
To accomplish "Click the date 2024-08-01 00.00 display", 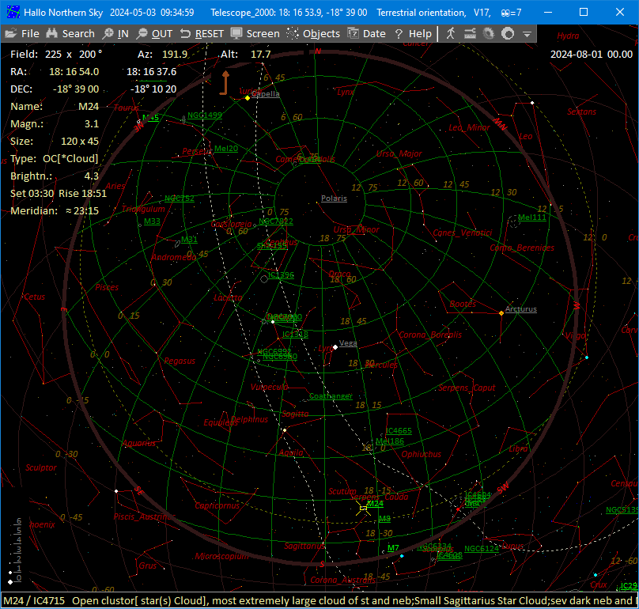I will tap(592, 55).
